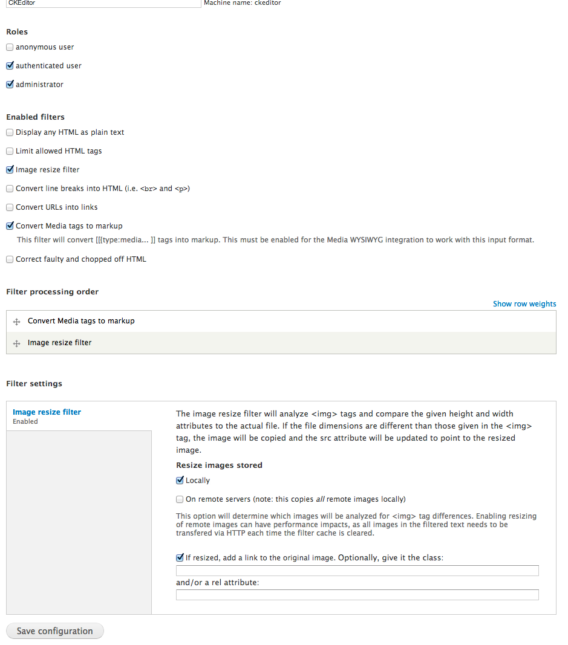Click Save configuration button

point(54,631)
